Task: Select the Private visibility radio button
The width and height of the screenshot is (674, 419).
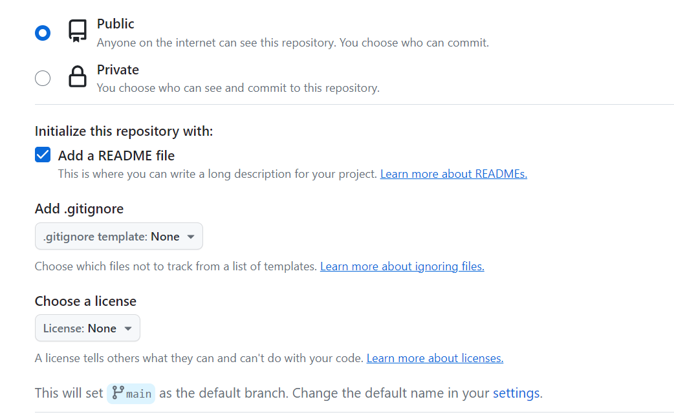Action: pyautogui.click(x=43, y=78)
